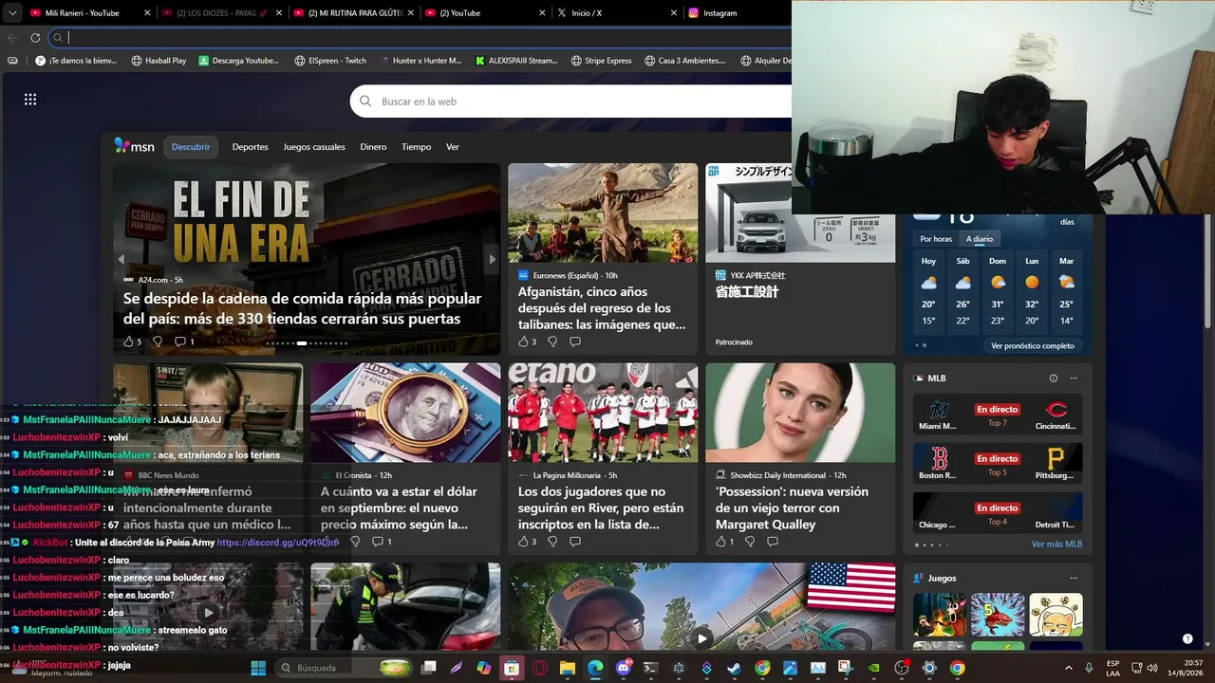Switch to the LOS DIOZES - PAYAS tab
The height and width of the screenshot is (683, 1215).
point(220,13)
